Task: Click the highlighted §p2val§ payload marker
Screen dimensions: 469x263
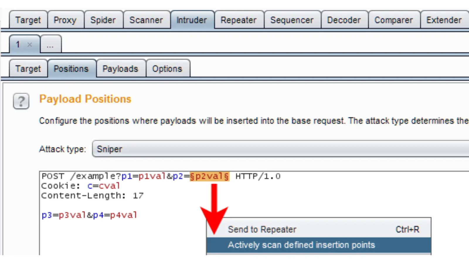Action: pos(209,176)
